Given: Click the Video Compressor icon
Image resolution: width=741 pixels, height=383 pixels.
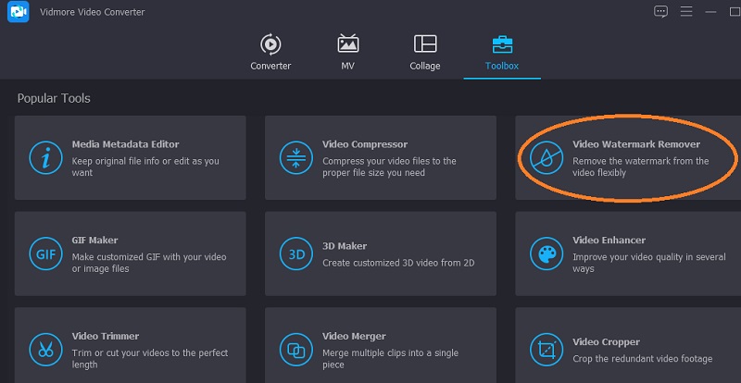Looking at the screenshot, I should pyautogui.click(x=295, y=157).
